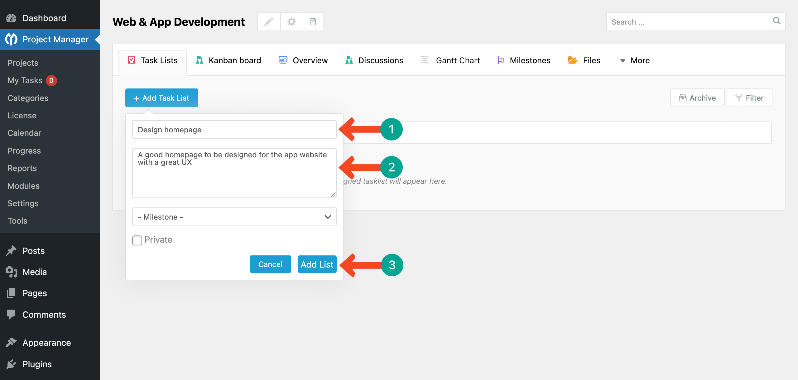Click the pencil edit project icon
Viewport: 798px width, 380px height.
click(x=269, y=22)
